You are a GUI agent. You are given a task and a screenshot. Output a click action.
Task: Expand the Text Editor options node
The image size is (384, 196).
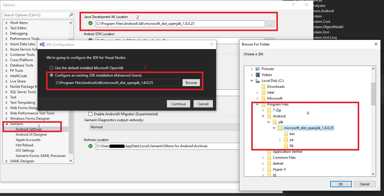click(x=7, y=28)
